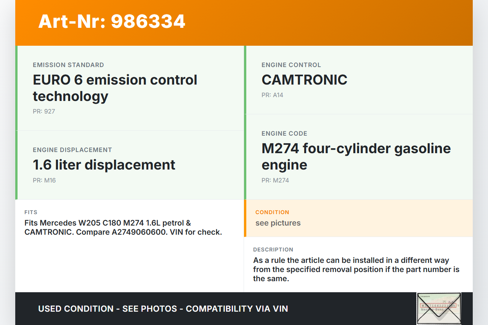Click the envelope VIN document icon
Viewport: 488px width, 325px height.
pos(438,308)
